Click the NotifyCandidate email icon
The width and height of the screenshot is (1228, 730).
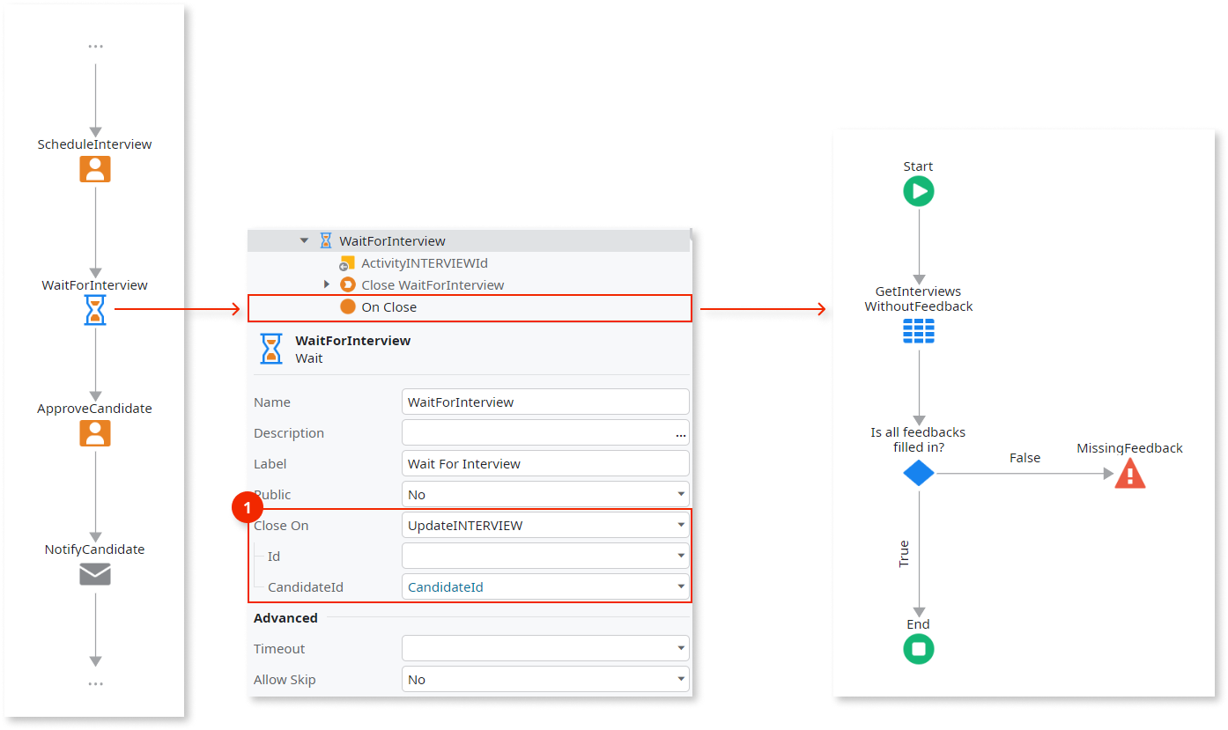point(94,574)
